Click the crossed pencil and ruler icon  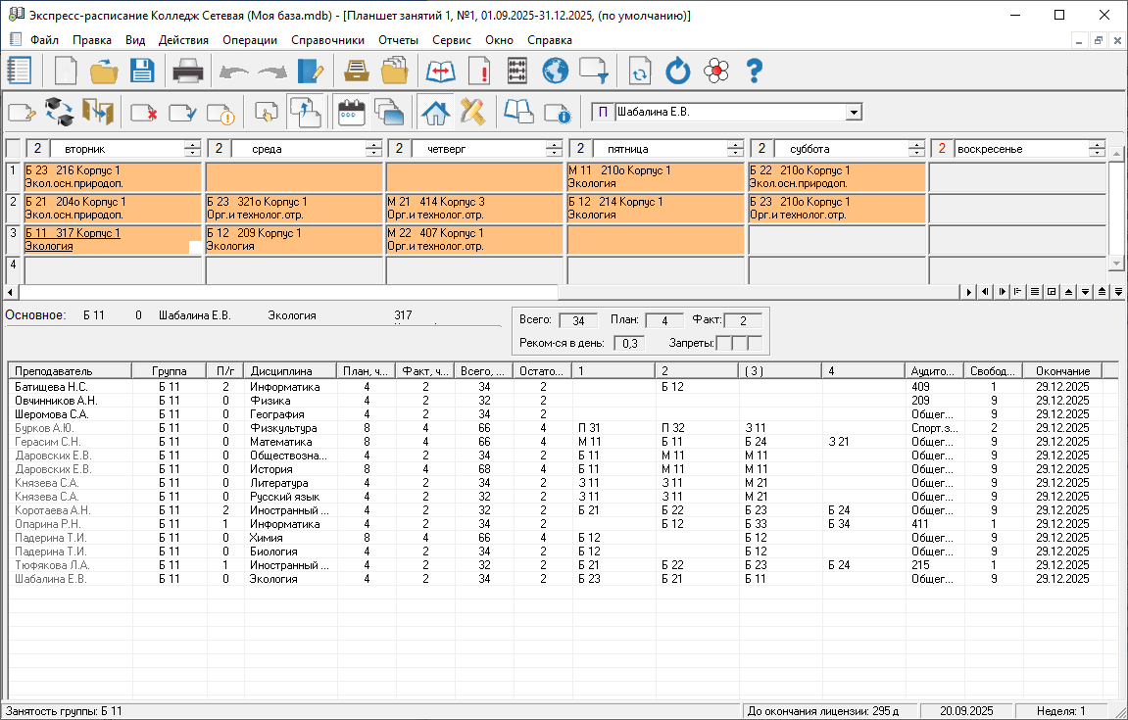473,112
